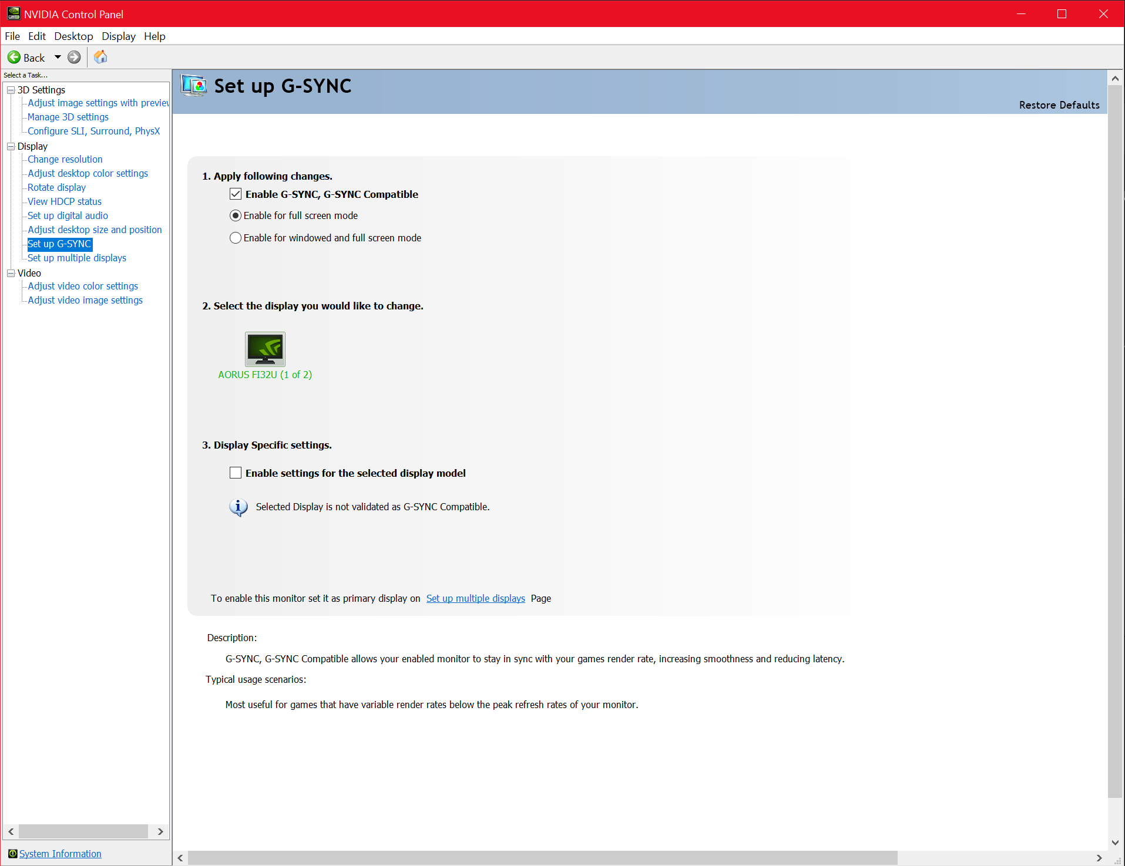The width and height of the screenshot is (1125, 866).
Task: Click the green Back arrow icon
Action: click(14, 58)
